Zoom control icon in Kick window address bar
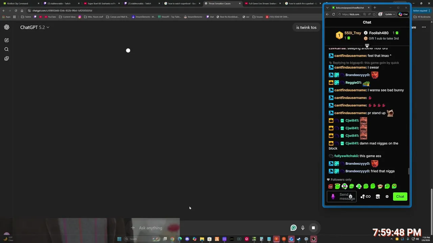Screen dimensions: 433x243 [x=364, y=14]
